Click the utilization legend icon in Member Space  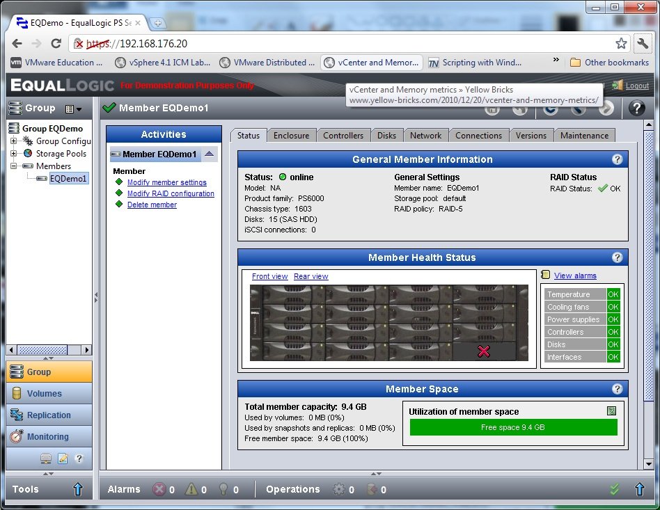tap(611, 411)
